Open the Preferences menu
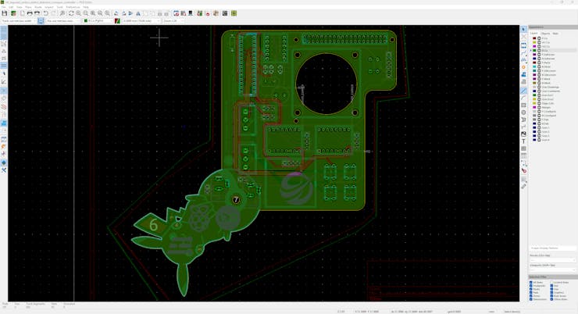The height and width of the screenshot is (314, 578). pyautogui.click(x=73, y=7)
